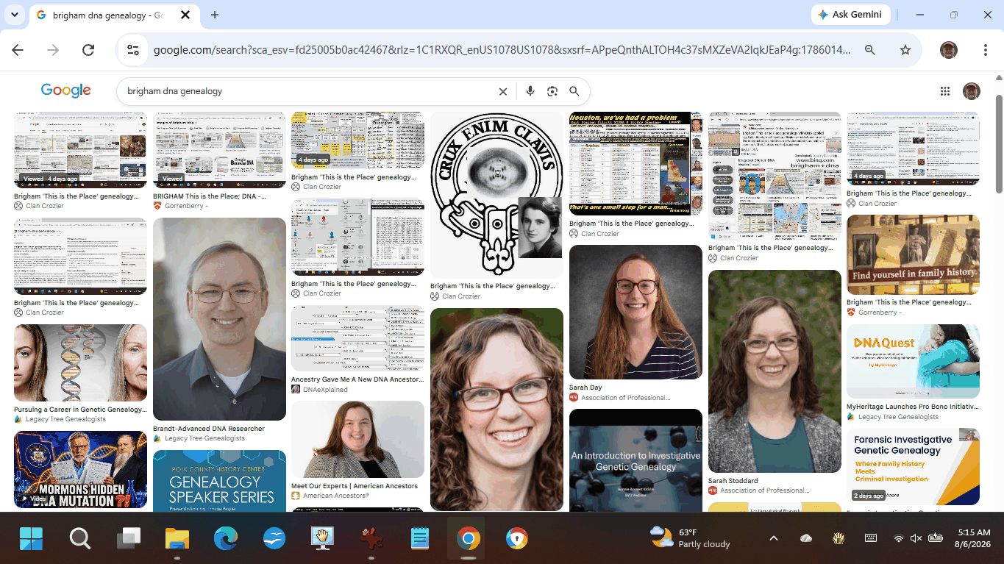The width and height of the screenshot is (1004, 564).
Task: Open OpenOffice from the taskbar
Action: (x=274, y=539)
